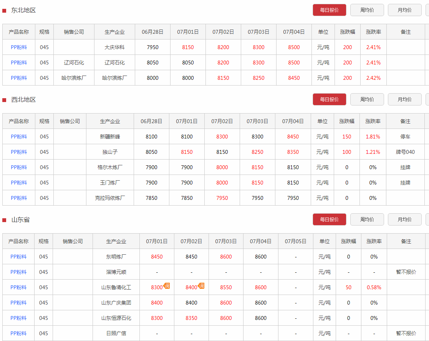Click 停车 remark in 新疆新峰 row
429x341 pixels.
pos(405,137)
